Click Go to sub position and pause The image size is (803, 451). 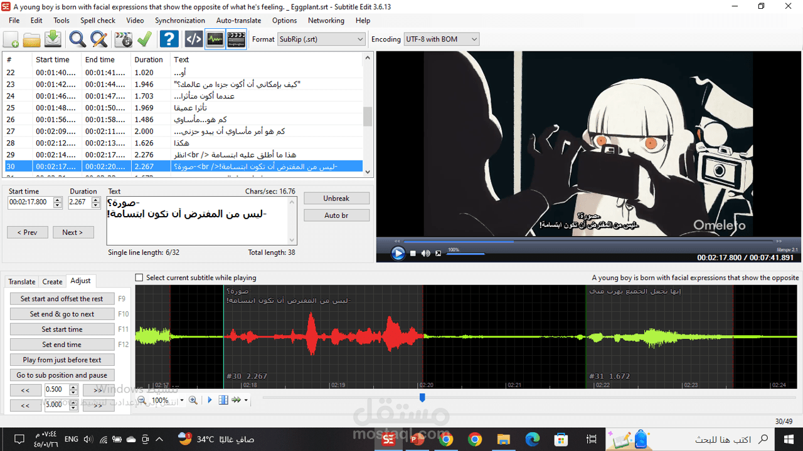pos(61,375)
